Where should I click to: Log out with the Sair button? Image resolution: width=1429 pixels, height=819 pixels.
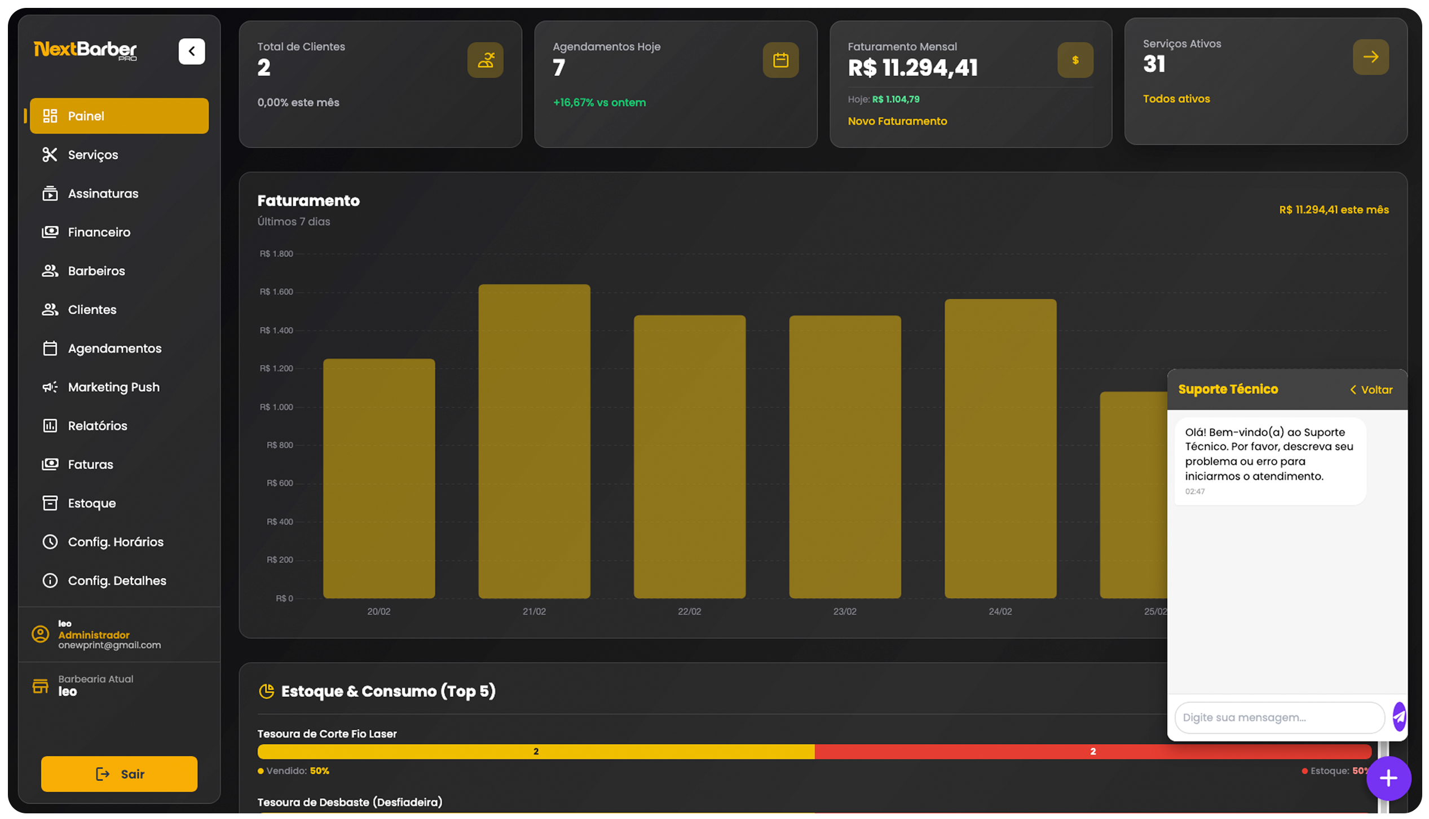[119, 774]
